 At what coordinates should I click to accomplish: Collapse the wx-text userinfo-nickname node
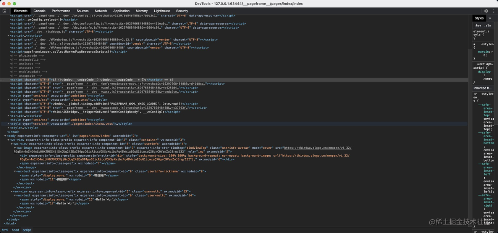(x=15, y=171)
